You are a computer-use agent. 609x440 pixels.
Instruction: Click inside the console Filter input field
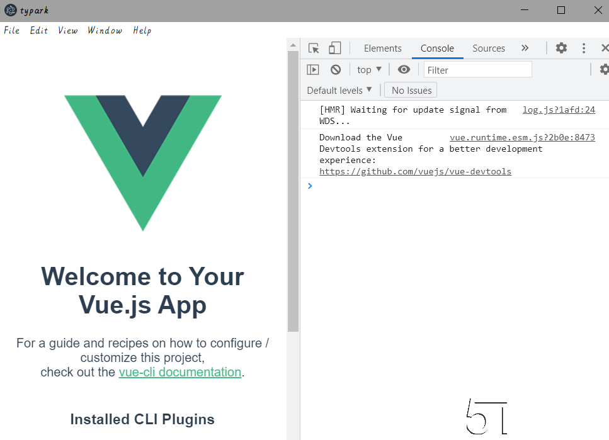(x=477, y=69)
